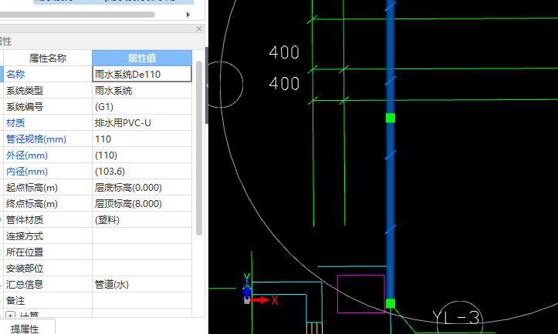The height and width of the screenshot is (334, 558).
Task: Click the 系统编号 value (G1)
Action: 142,107
